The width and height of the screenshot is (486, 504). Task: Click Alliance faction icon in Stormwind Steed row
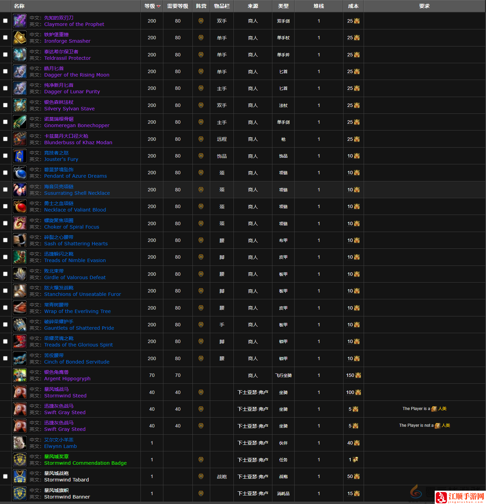(x=201, y=392)
